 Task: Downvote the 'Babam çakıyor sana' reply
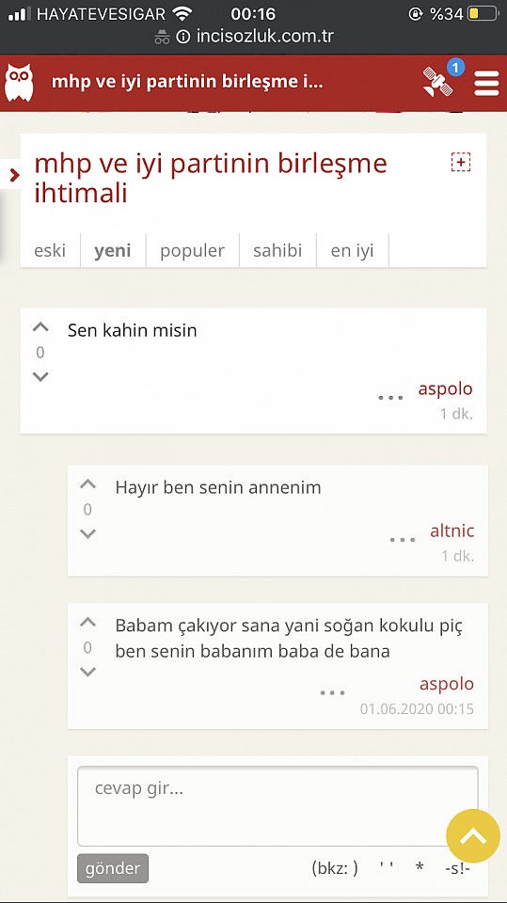[x=87, y=672]
